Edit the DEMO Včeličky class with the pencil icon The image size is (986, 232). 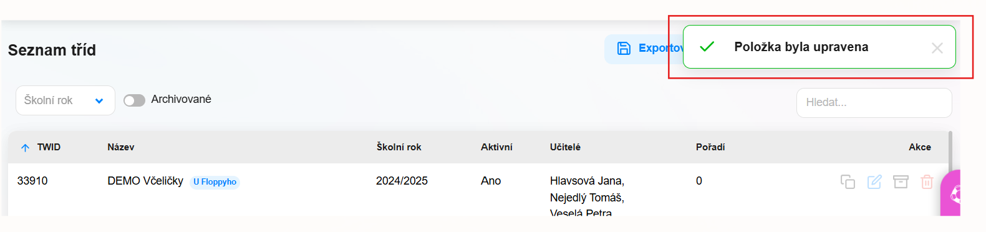point(874,181)
